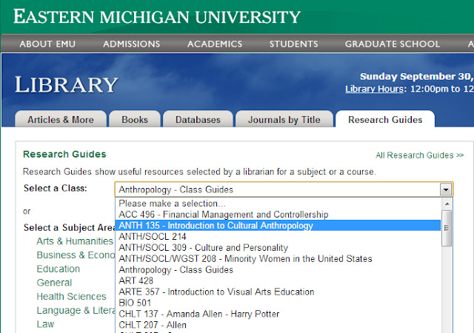This screenshot has height=333, width=474.
Task: Select the ART 428 option
Action: click(x=278, y=280)
